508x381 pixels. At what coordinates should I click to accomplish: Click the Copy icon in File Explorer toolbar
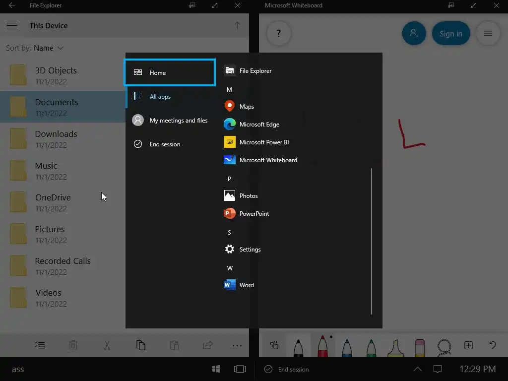[x=140, y=345]
